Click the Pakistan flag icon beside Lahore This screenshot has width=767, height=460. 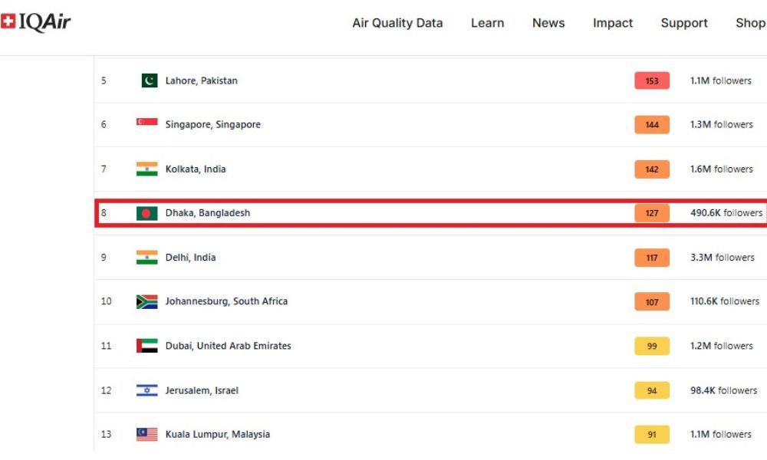tap(150, 80)
